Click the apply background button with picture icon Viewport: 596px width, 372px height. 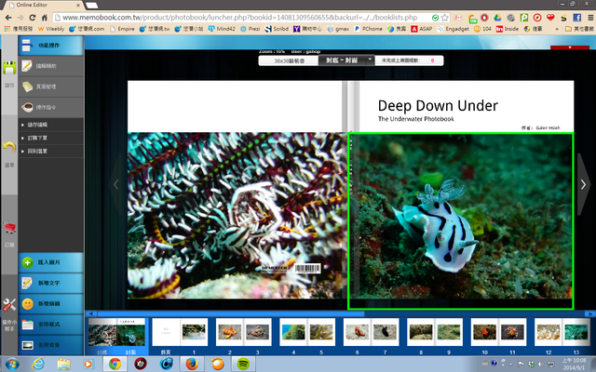tap(51, 345)
